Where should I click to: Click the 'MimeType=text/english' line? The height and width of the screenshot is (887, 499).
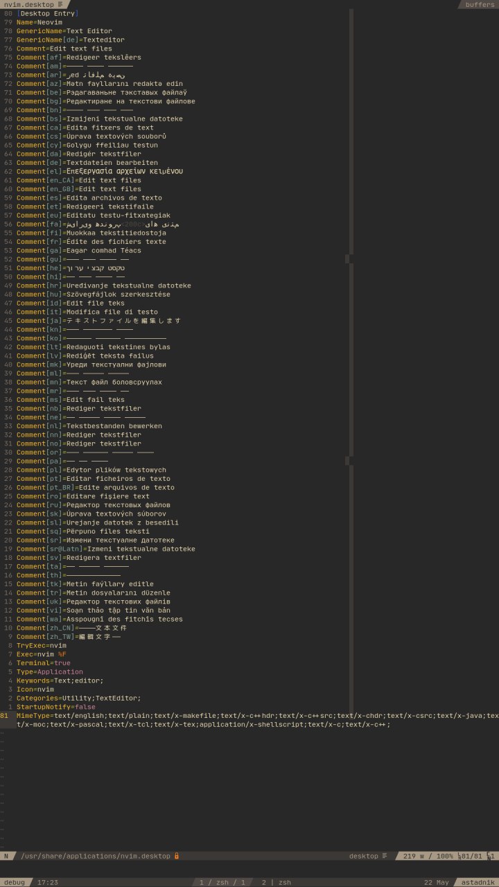coord(258,720)
